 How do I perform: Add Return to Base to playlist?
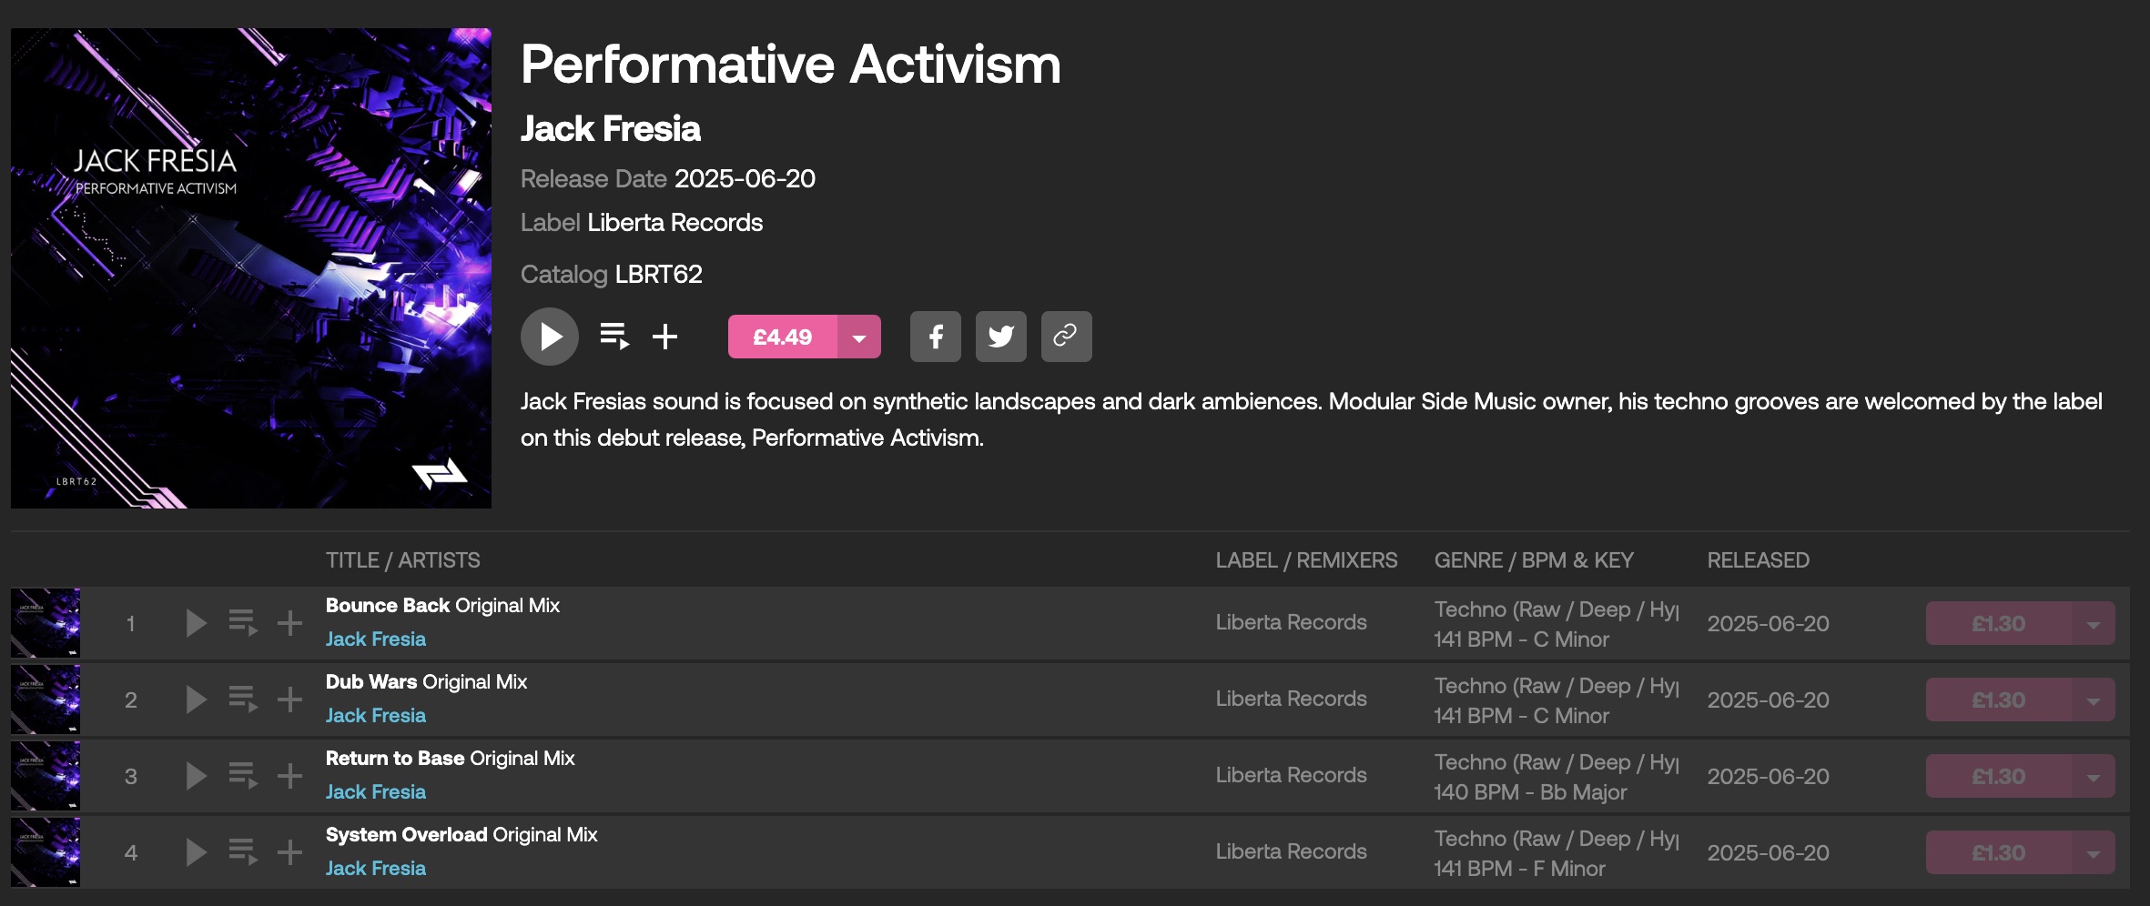coord(290,776)
